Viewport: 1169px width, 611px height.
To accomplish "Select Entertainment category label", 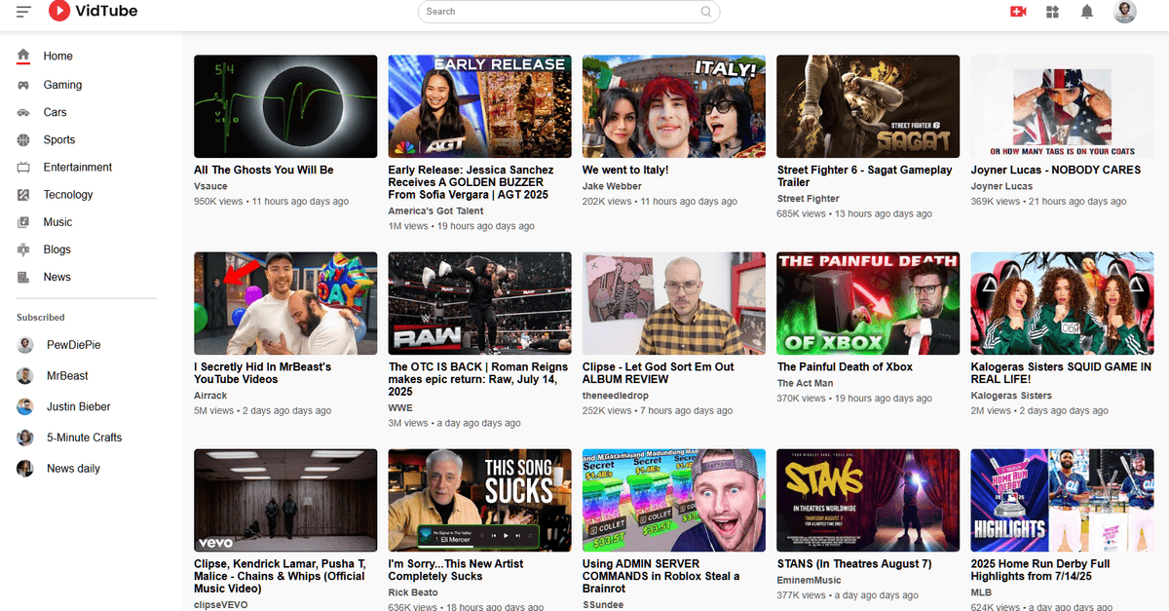I will coord(78,168).
